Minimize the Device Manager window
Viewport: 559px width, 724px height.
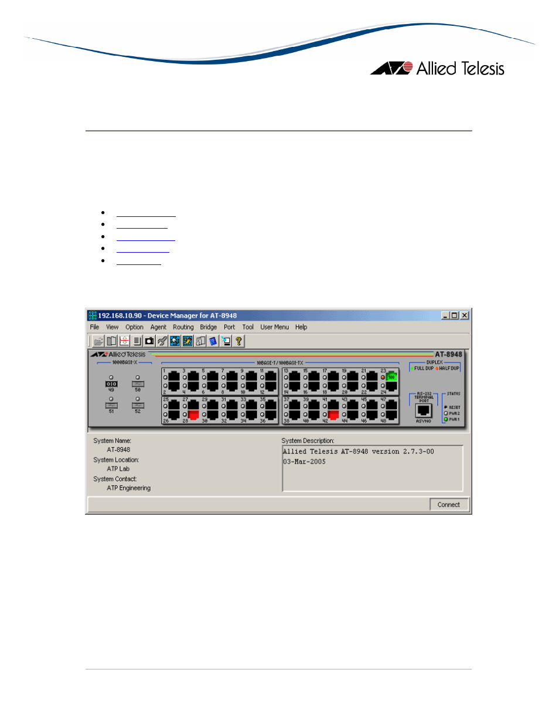[445, 315]
